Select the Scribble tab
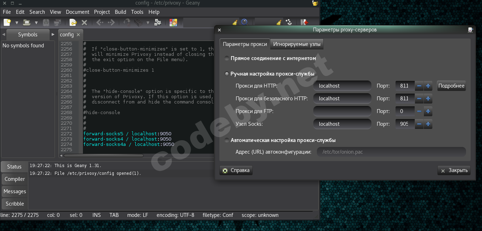The width and height of the screenshot is (482, 231). tap(15, 204)
